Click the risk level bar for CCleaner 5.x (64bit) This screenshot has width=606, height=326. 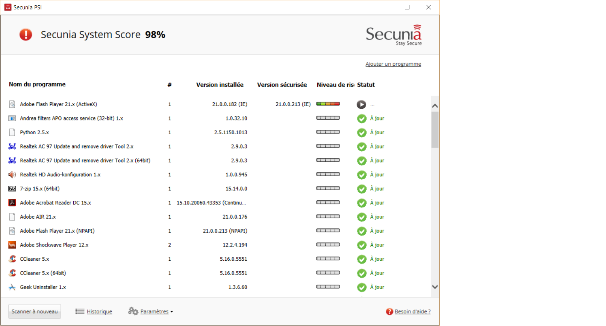pyautogui.click(x=328, y=273)
